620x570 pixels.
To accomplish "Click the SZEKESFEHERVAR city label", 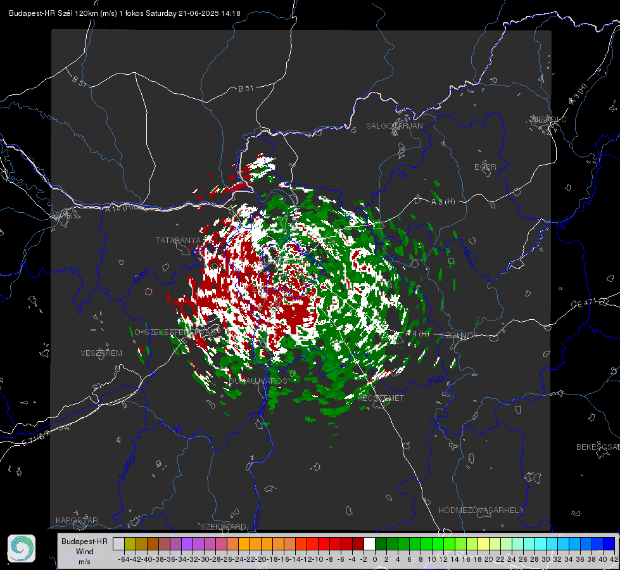I will [x=181, y=332].
